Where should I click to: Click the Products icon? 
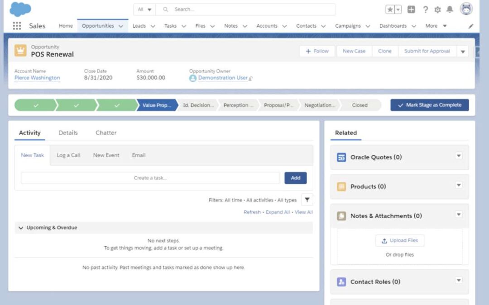[341, 187]
